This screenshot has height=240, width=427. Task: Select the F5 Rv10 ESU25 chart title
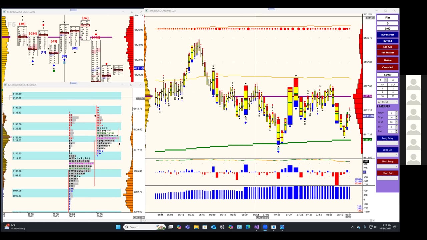tap(21, 12)
